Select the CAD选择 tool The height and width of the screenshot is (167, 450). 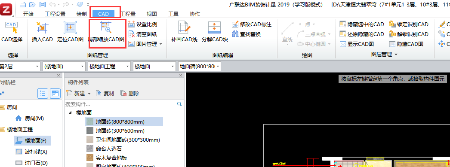click(12, 32)
